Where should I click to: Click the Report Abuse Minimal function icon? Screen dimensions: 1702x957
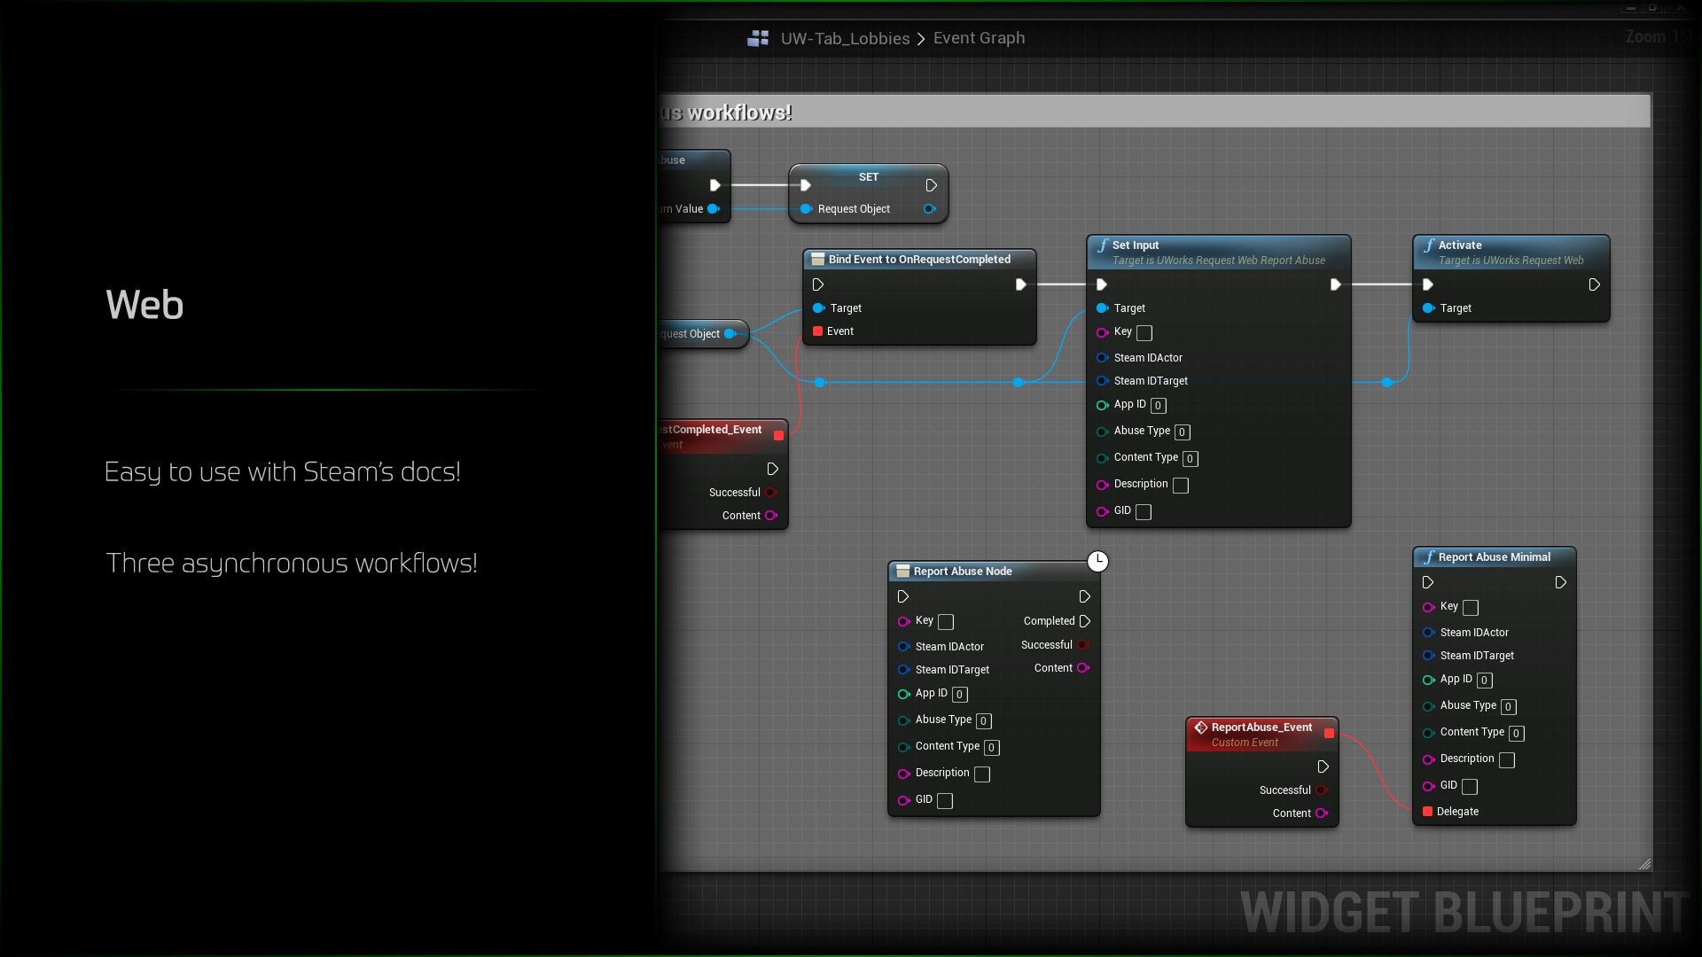[1429, 556]
